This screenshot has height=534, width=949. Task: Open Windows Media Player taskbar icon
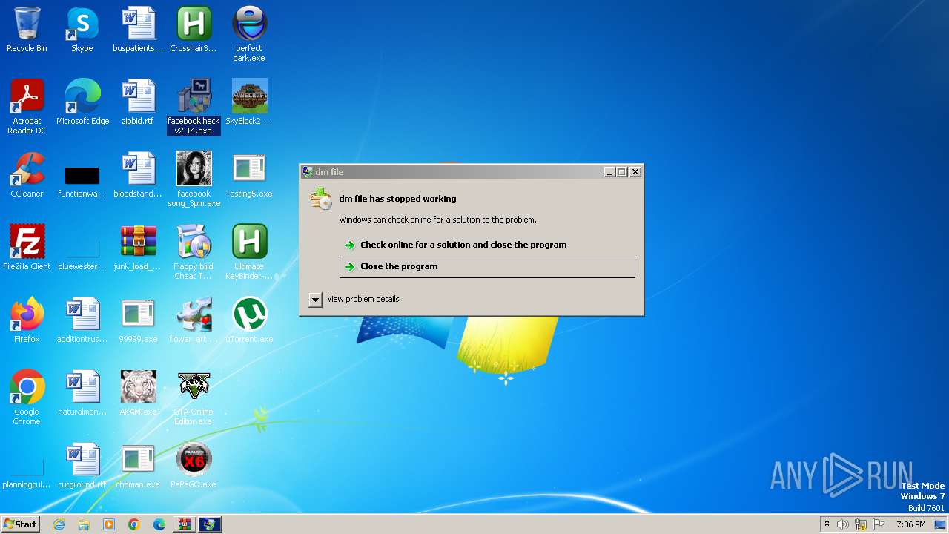coord(109,524)
